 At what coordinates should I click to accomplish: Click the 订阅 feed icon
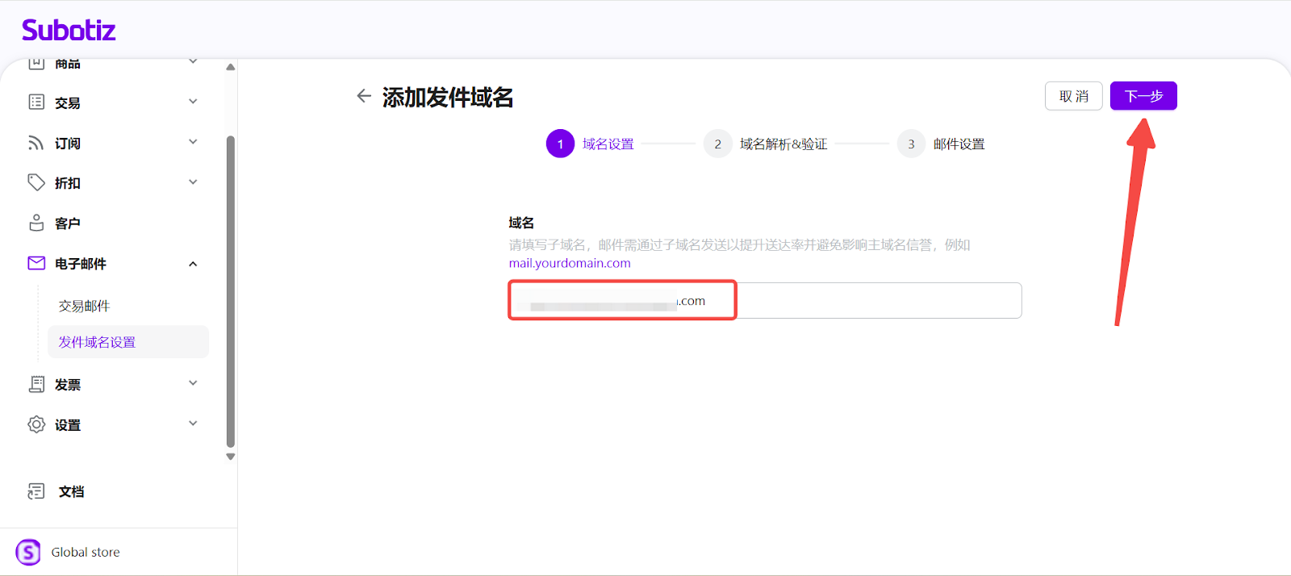[36, 143]
